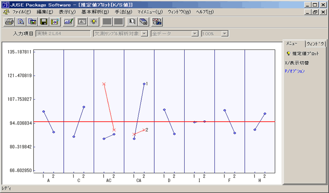The height and width of the screenshot is (193, 329).
Task: Click factor label AC on x-axis
Action: (109, 180)
